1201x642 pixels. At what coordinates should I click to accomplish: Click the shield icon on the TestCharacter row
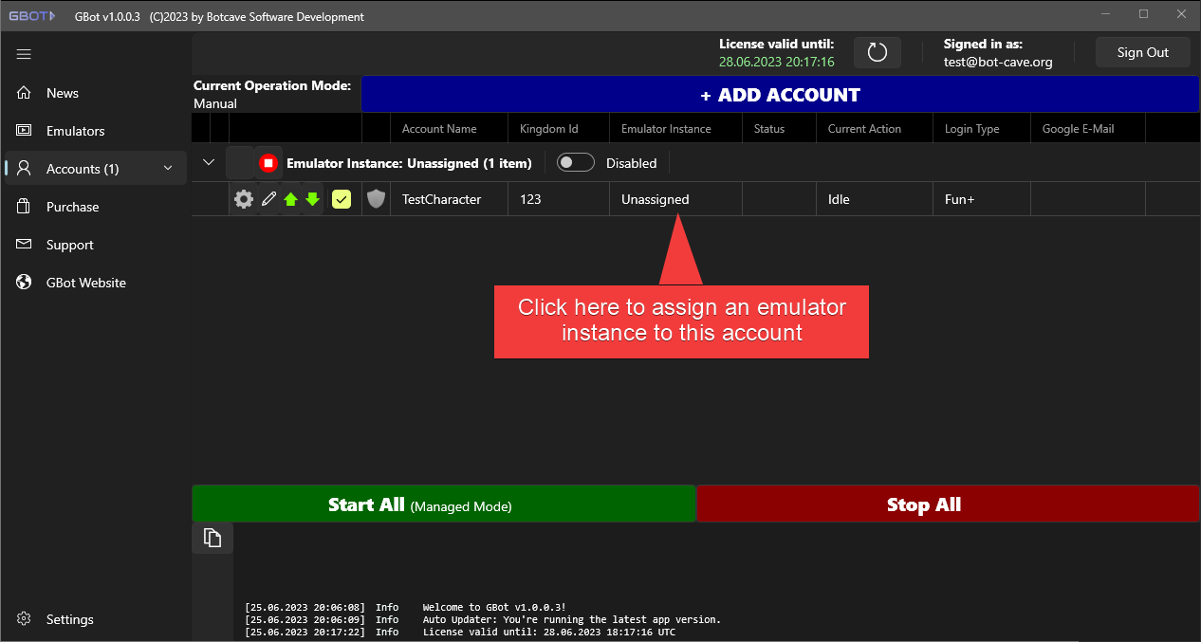[376, 199]
